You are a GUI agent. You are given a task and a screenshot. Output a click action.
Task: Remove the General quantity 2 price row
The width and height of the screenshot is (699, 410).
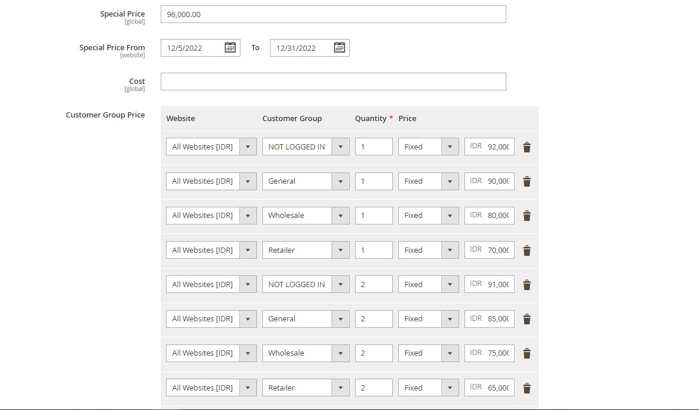point(526,319)
